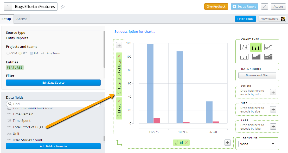This screenshot has height=153, width=288.
Task: Select the scatter plot chart type
Action: (244, 47)
